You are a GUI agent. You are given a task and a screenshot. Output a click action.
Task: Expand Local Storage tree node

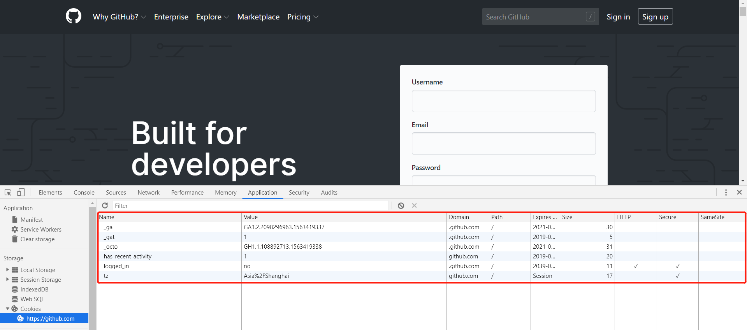coord(7,270)
